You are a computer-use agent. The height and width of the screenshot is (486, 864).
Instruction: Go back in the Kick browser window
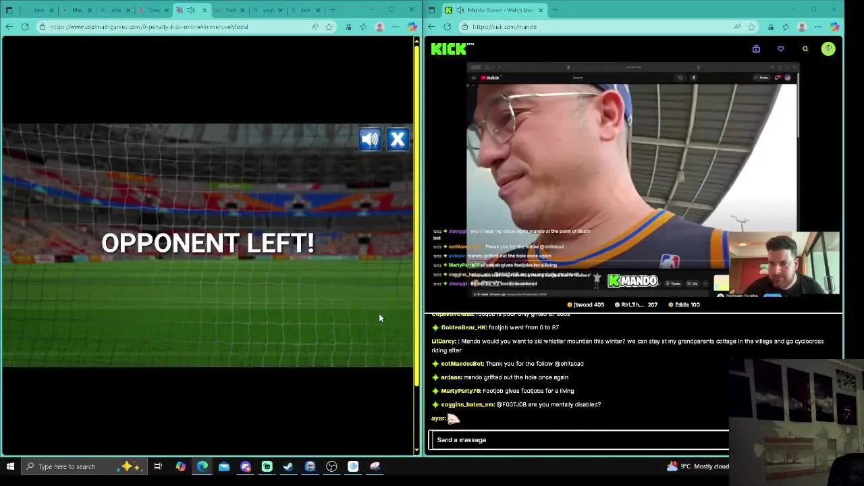point(431,27)
